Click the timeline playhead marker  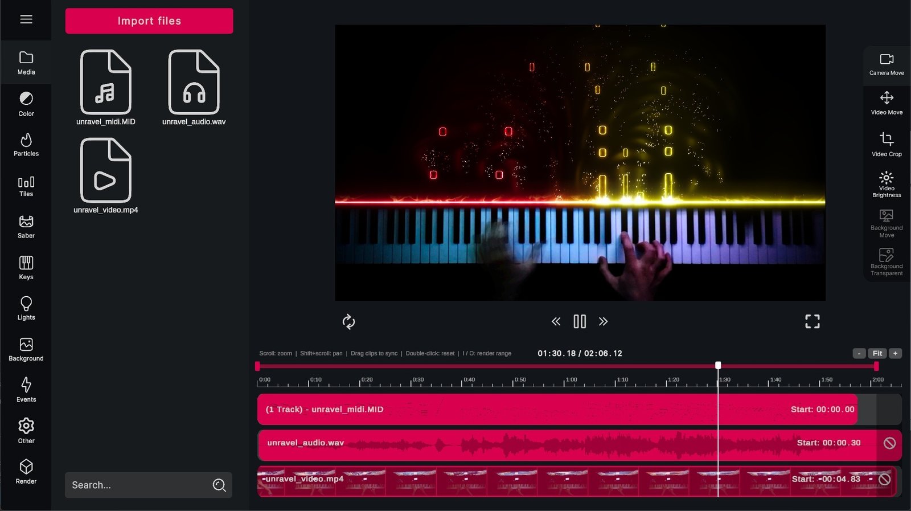point(718,365)
